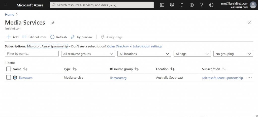258x117 pixels.
Task: Expand All locations dropdown
Action: click(144, 54)
